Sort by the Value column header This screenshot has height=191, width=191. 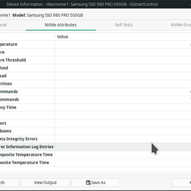pos(123,37)
